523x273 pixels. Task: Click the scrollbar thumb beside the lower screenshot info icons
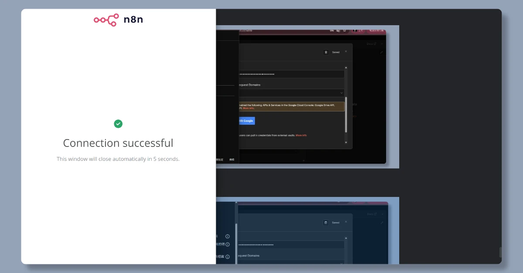[237, 243]
